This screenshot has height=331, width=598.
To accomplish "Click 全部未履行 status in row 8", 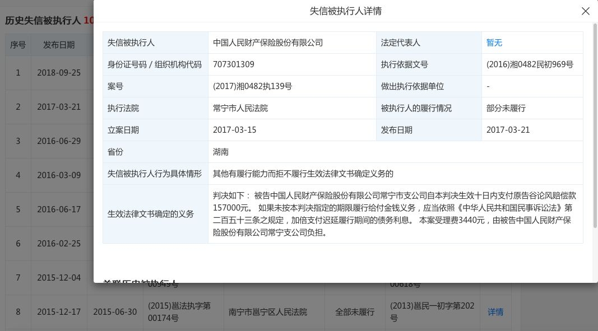I will [355, 312].
